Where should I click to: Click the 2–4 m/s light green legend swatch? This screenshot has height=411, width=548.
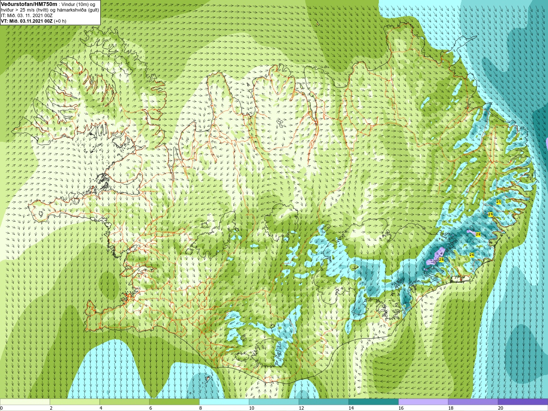click(x=74, y=402)
